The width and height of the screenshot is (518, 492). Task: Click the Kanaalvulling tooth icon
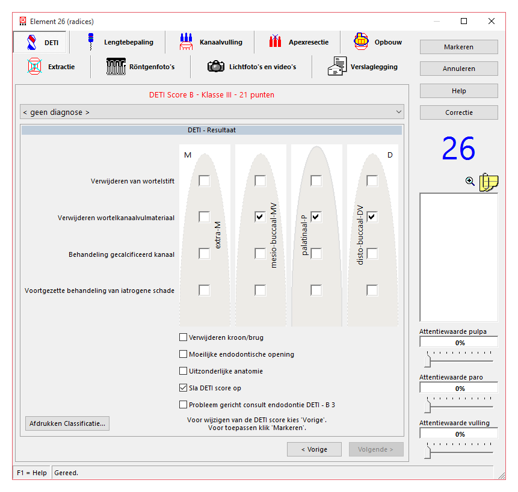click(186, 42)
